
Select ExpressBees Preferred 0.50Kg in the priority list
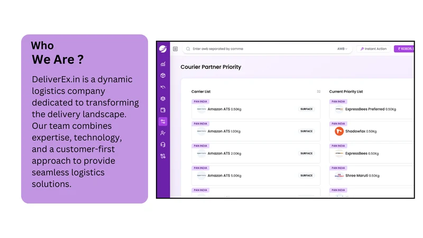[372, 109]
